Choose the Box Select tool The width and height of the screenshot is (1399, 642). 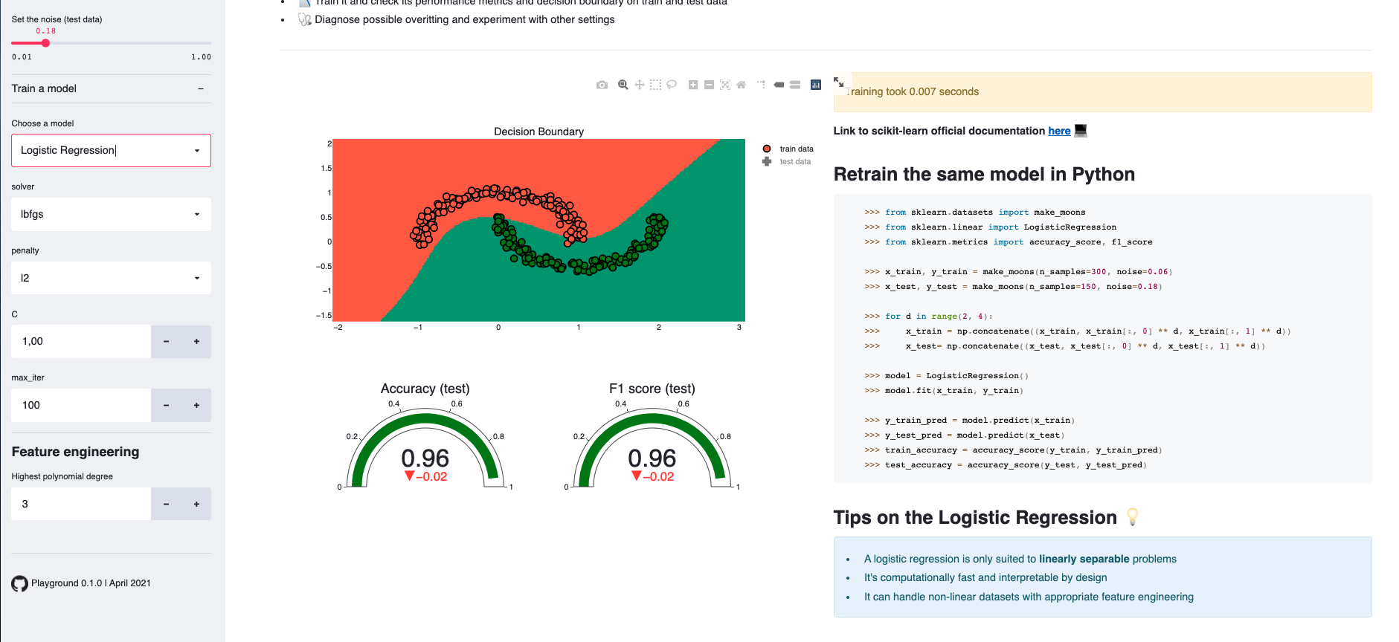(655, 85)
